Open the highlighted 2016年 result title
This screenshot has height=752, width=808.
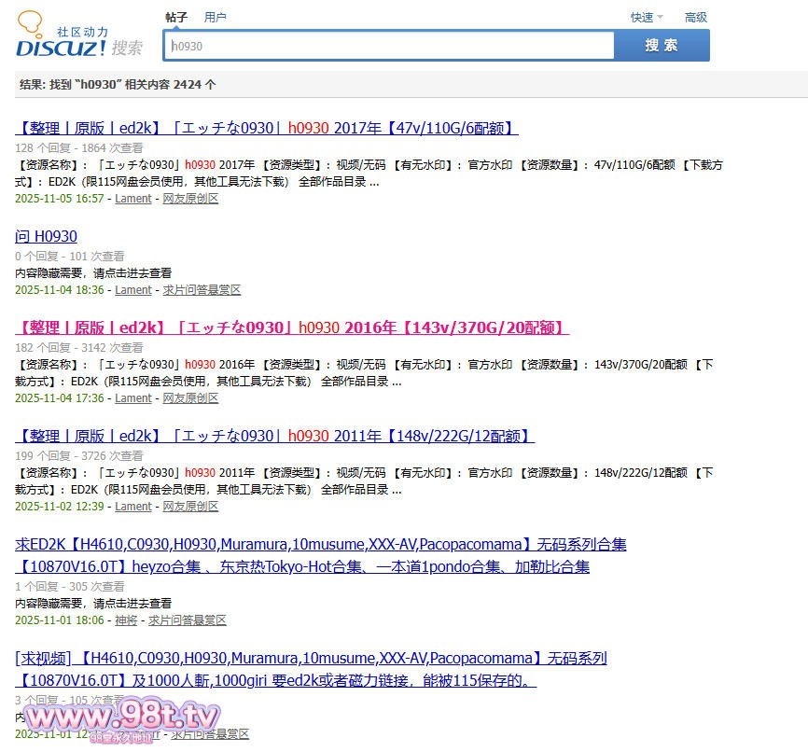coord(292,327)
